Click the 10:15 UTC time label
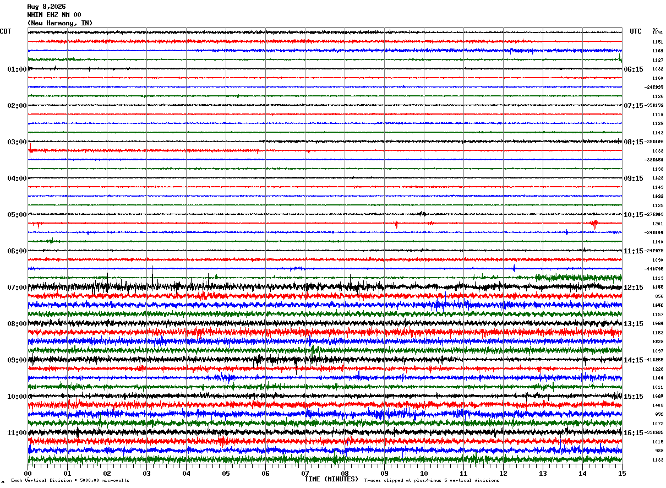The image size is (666, 488). tap(634, 215)
